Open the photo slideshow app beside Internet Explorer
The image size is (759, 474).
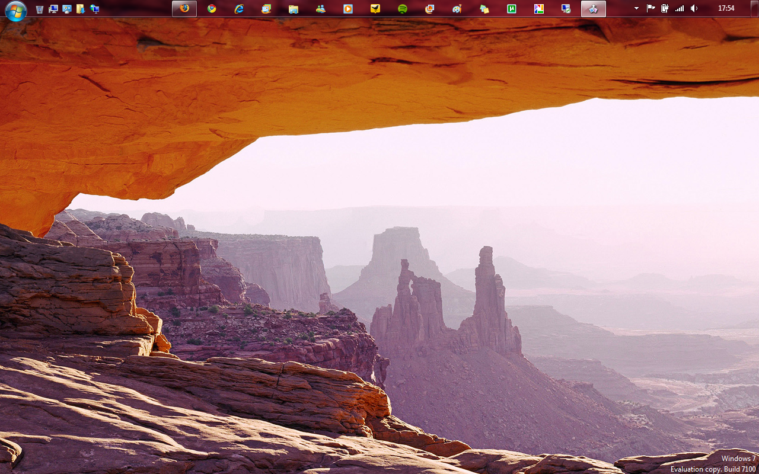[x=266, y=8]
